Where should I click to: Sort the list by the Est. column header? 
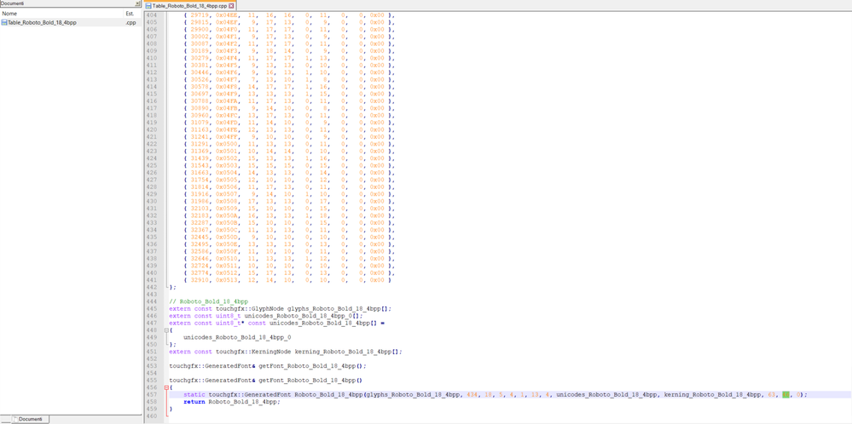tap(132, 13)
